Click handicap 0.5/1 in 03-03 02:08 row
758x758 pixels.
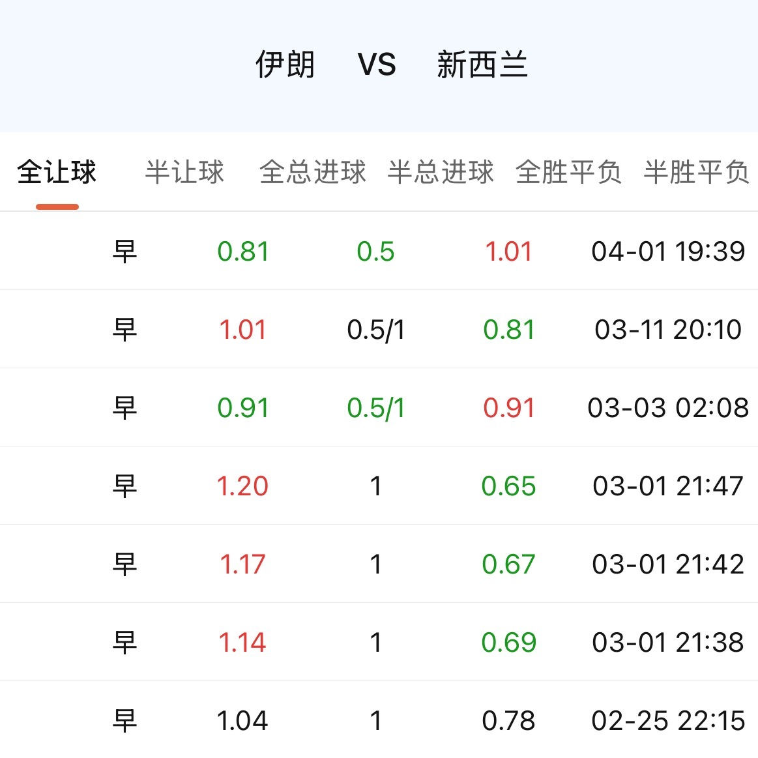click(375, 409)
